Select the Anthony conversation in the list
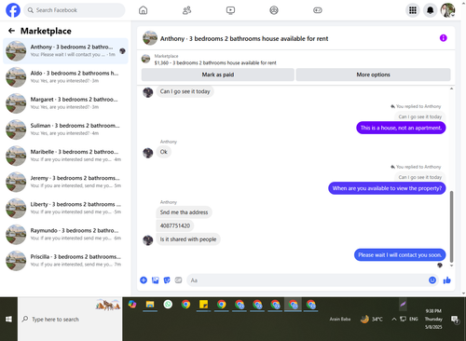This screenshot has height=341, width=466. [65, 51]
